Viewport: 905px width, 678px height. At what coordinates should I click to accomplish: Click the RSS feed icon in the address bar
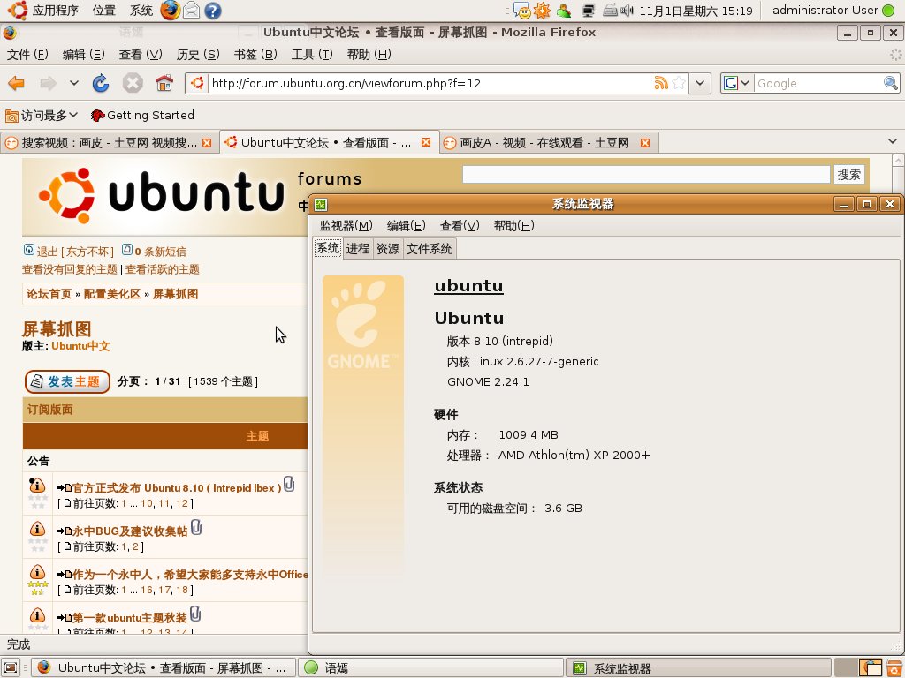click(661, 83)
